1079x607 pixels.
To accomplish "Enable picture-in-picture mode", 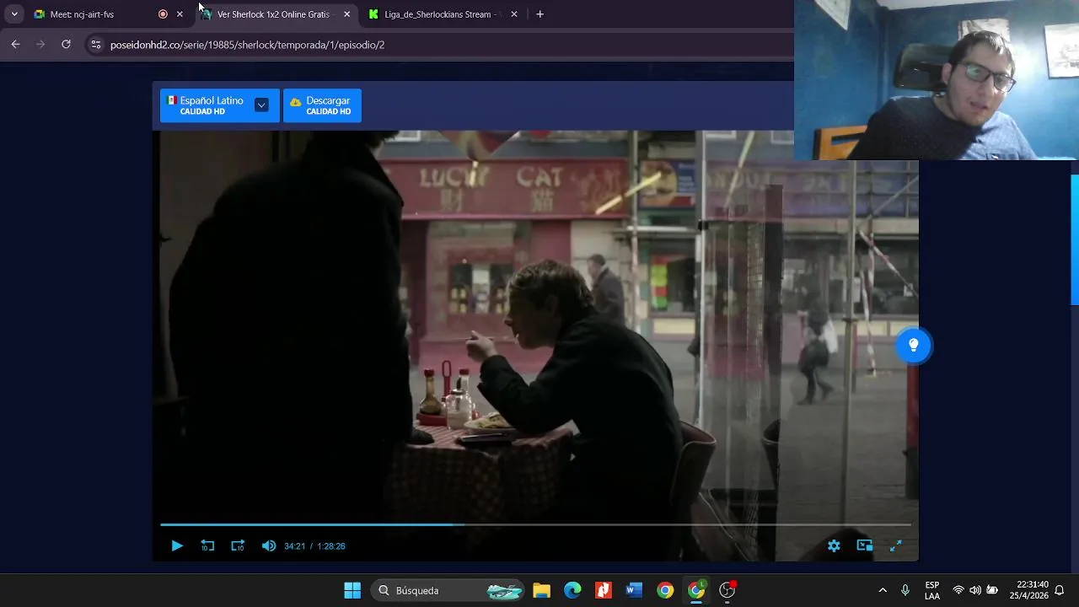I will pos(865,546).
